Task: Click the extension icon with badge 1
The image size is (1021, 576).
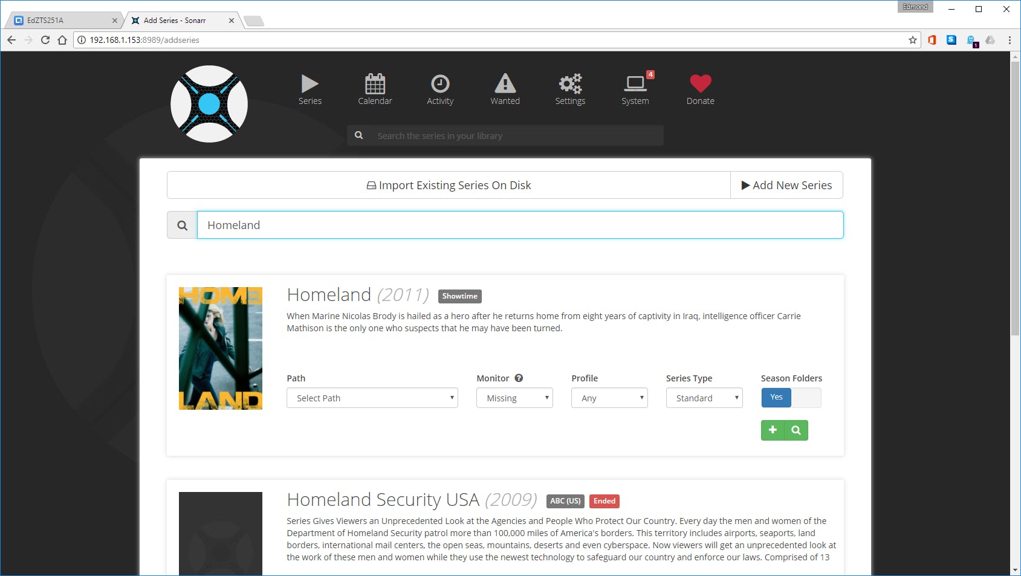Action: [972, 41]
